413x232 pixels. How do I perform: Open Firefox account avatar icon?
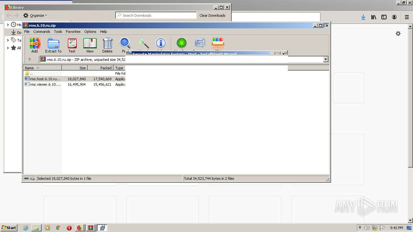(394, 17)
